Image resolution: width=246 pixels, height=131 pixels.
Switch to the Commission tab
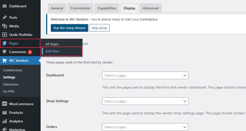(80, 8)
